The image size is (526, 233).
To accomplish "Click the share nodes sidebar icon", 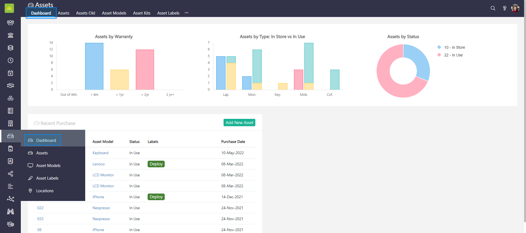I will pos(10,174).
